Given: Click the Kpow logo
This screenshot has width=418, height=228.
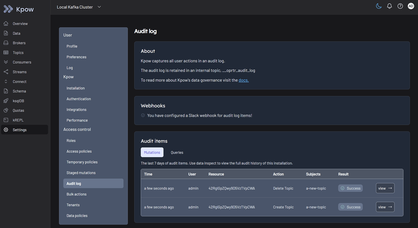Looking at the screenshot, I should click(x=19, y=9).
